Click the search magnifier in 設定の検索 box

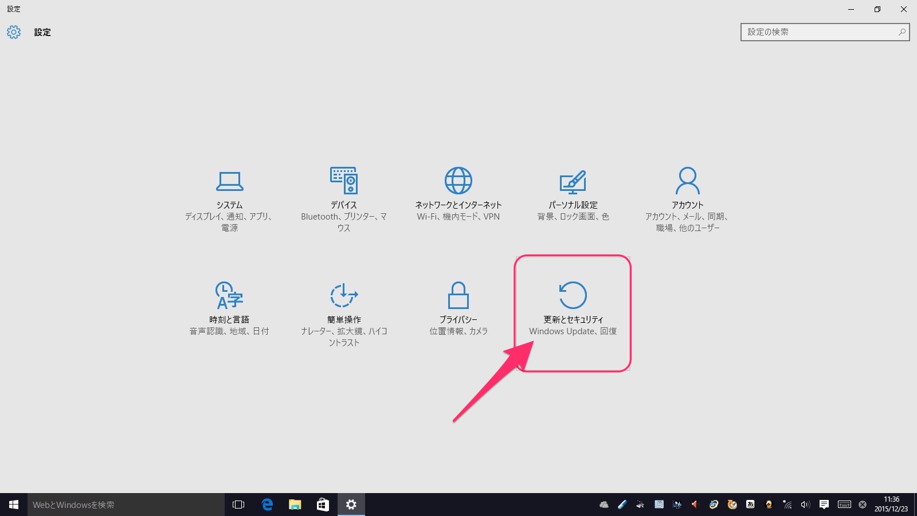(902, 32)
